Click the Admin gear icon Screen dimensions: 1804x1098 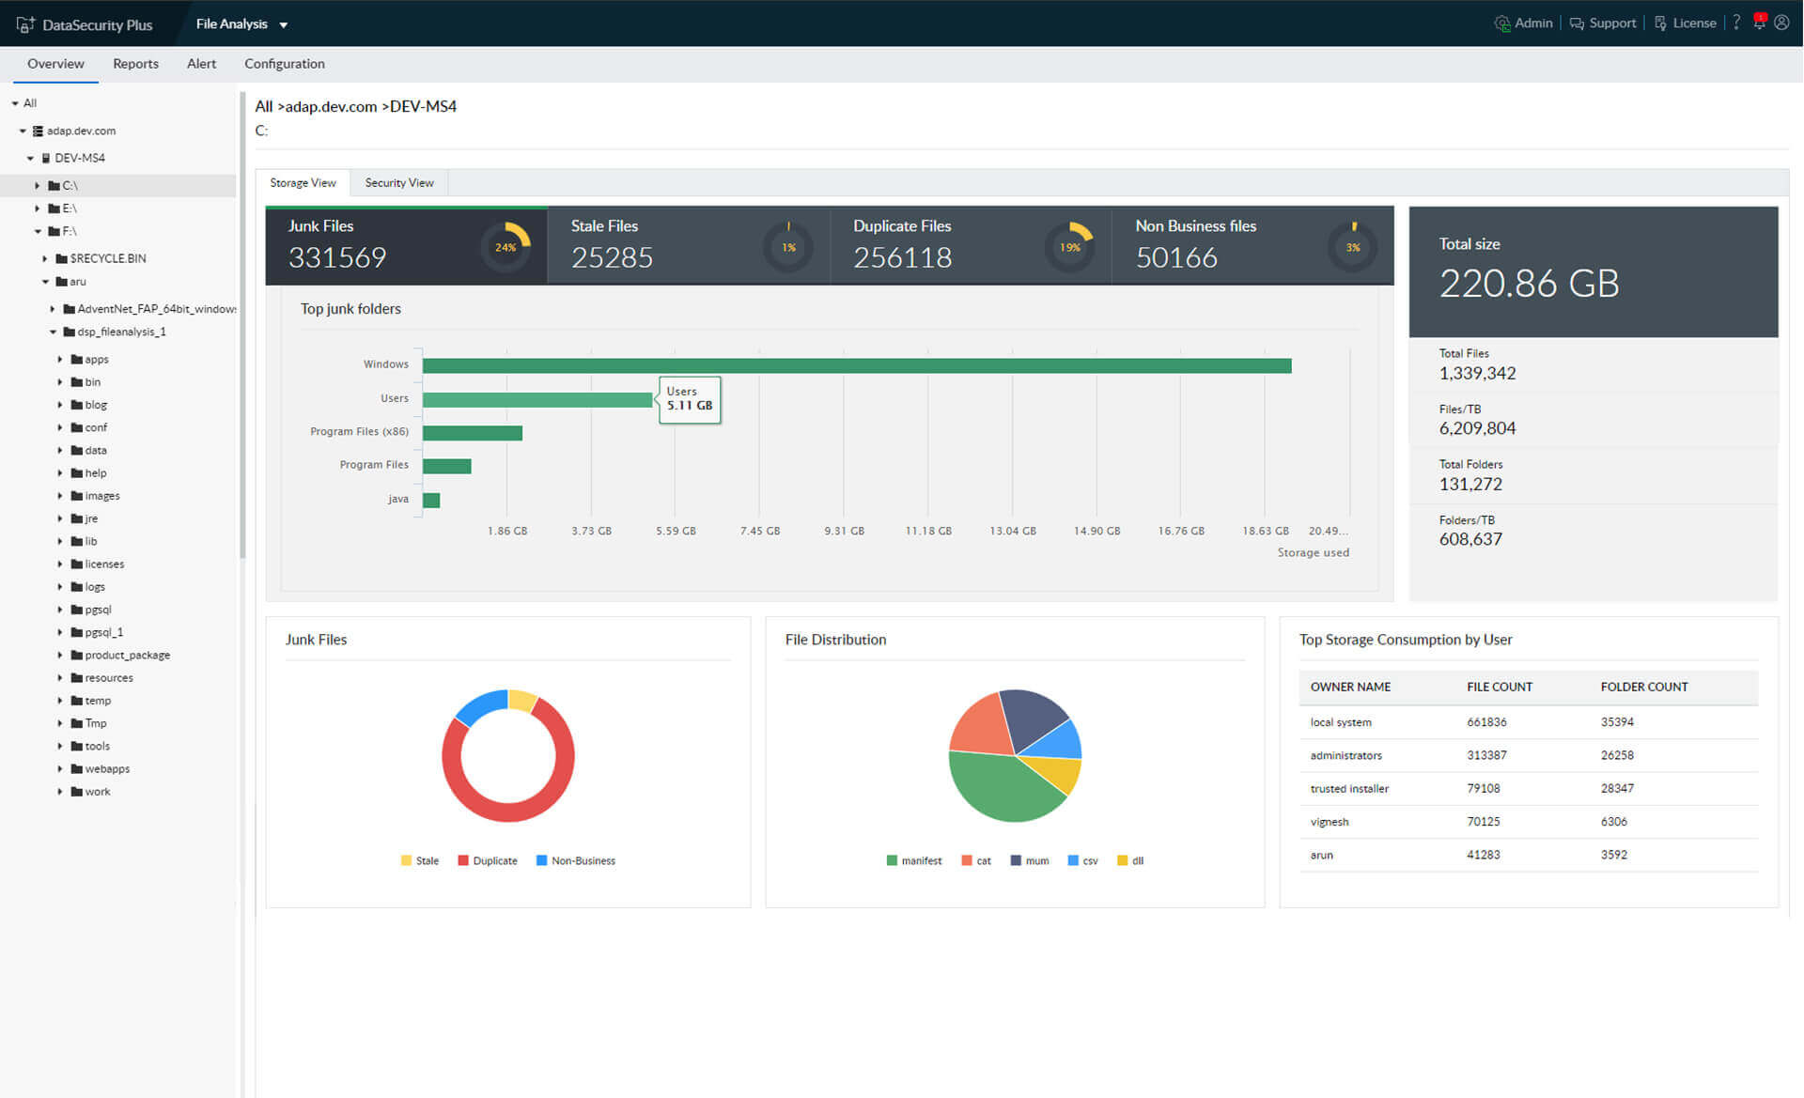pyautogui.click(x=1501, y=23)
